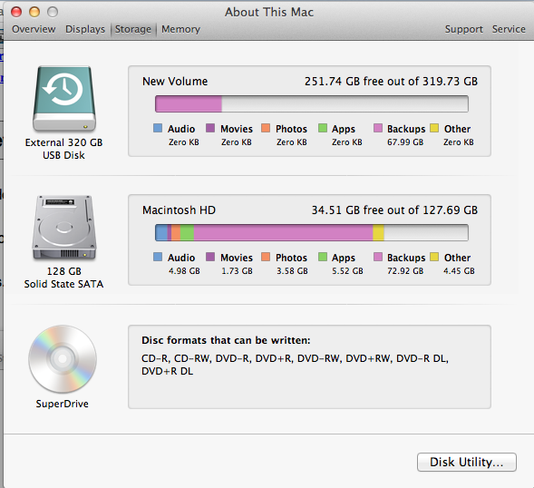The image size is (534, 488).
Task: Click the pink Backups swatch under Macintosh HD
Action: click(x=378, y=257)
